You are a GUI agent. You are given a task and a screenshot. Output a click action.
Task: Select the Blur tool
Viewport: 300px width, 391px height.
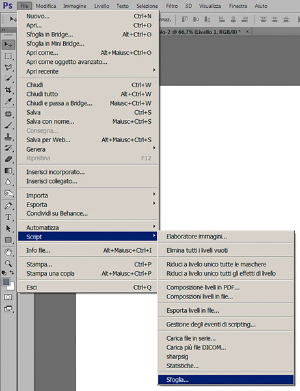pos(8,182)
